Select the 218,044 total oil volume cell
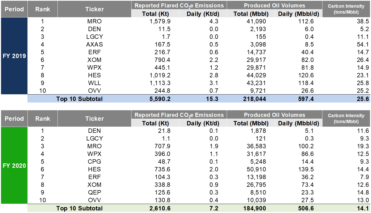The image size is (371, 213). coord(254,99)
